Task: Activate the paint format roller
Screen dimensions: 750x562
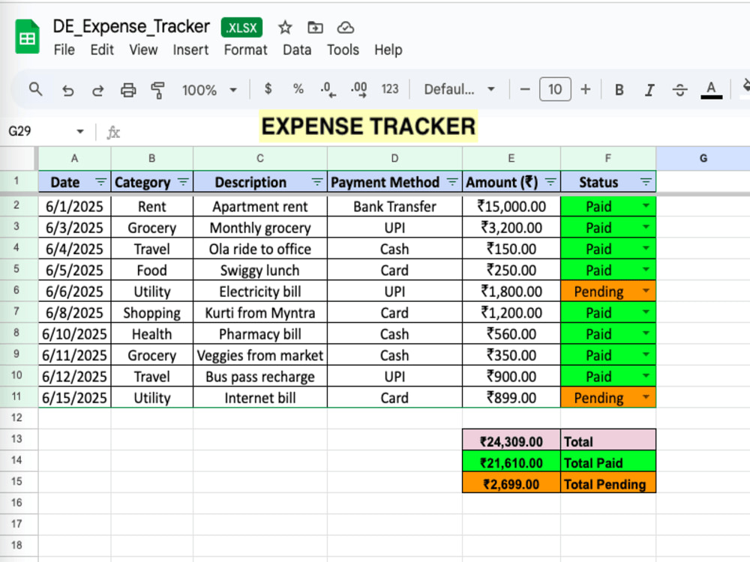Action: click(157, 90)
